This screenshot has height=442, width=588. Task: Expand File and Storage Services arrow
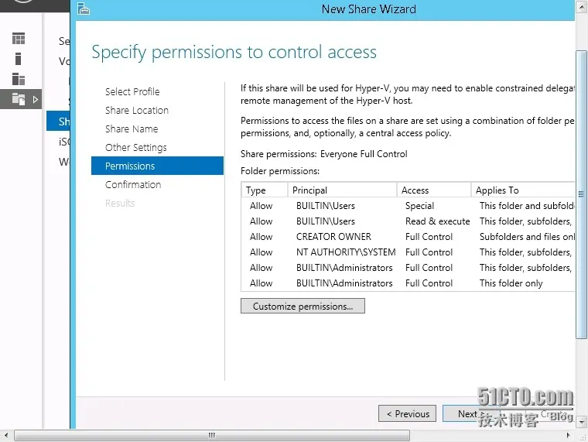coord(36,99)
